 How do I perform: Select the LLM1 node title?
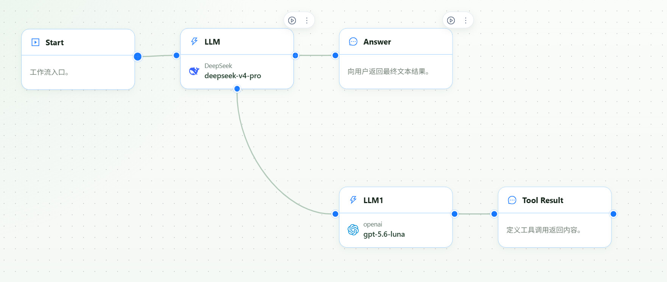[x=373, y=200]
